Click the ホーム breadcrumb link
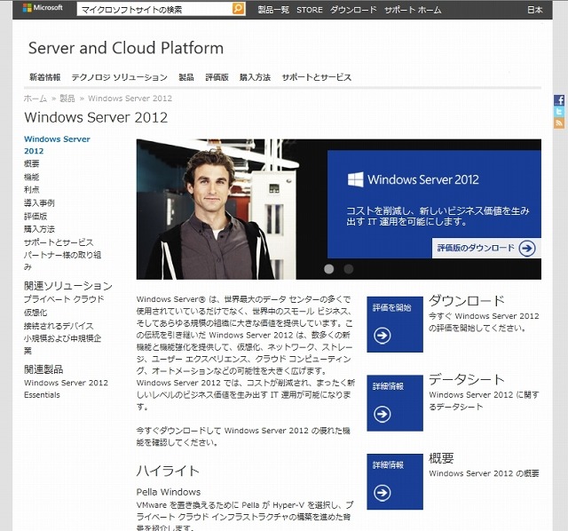 click(x=35, y=99)
